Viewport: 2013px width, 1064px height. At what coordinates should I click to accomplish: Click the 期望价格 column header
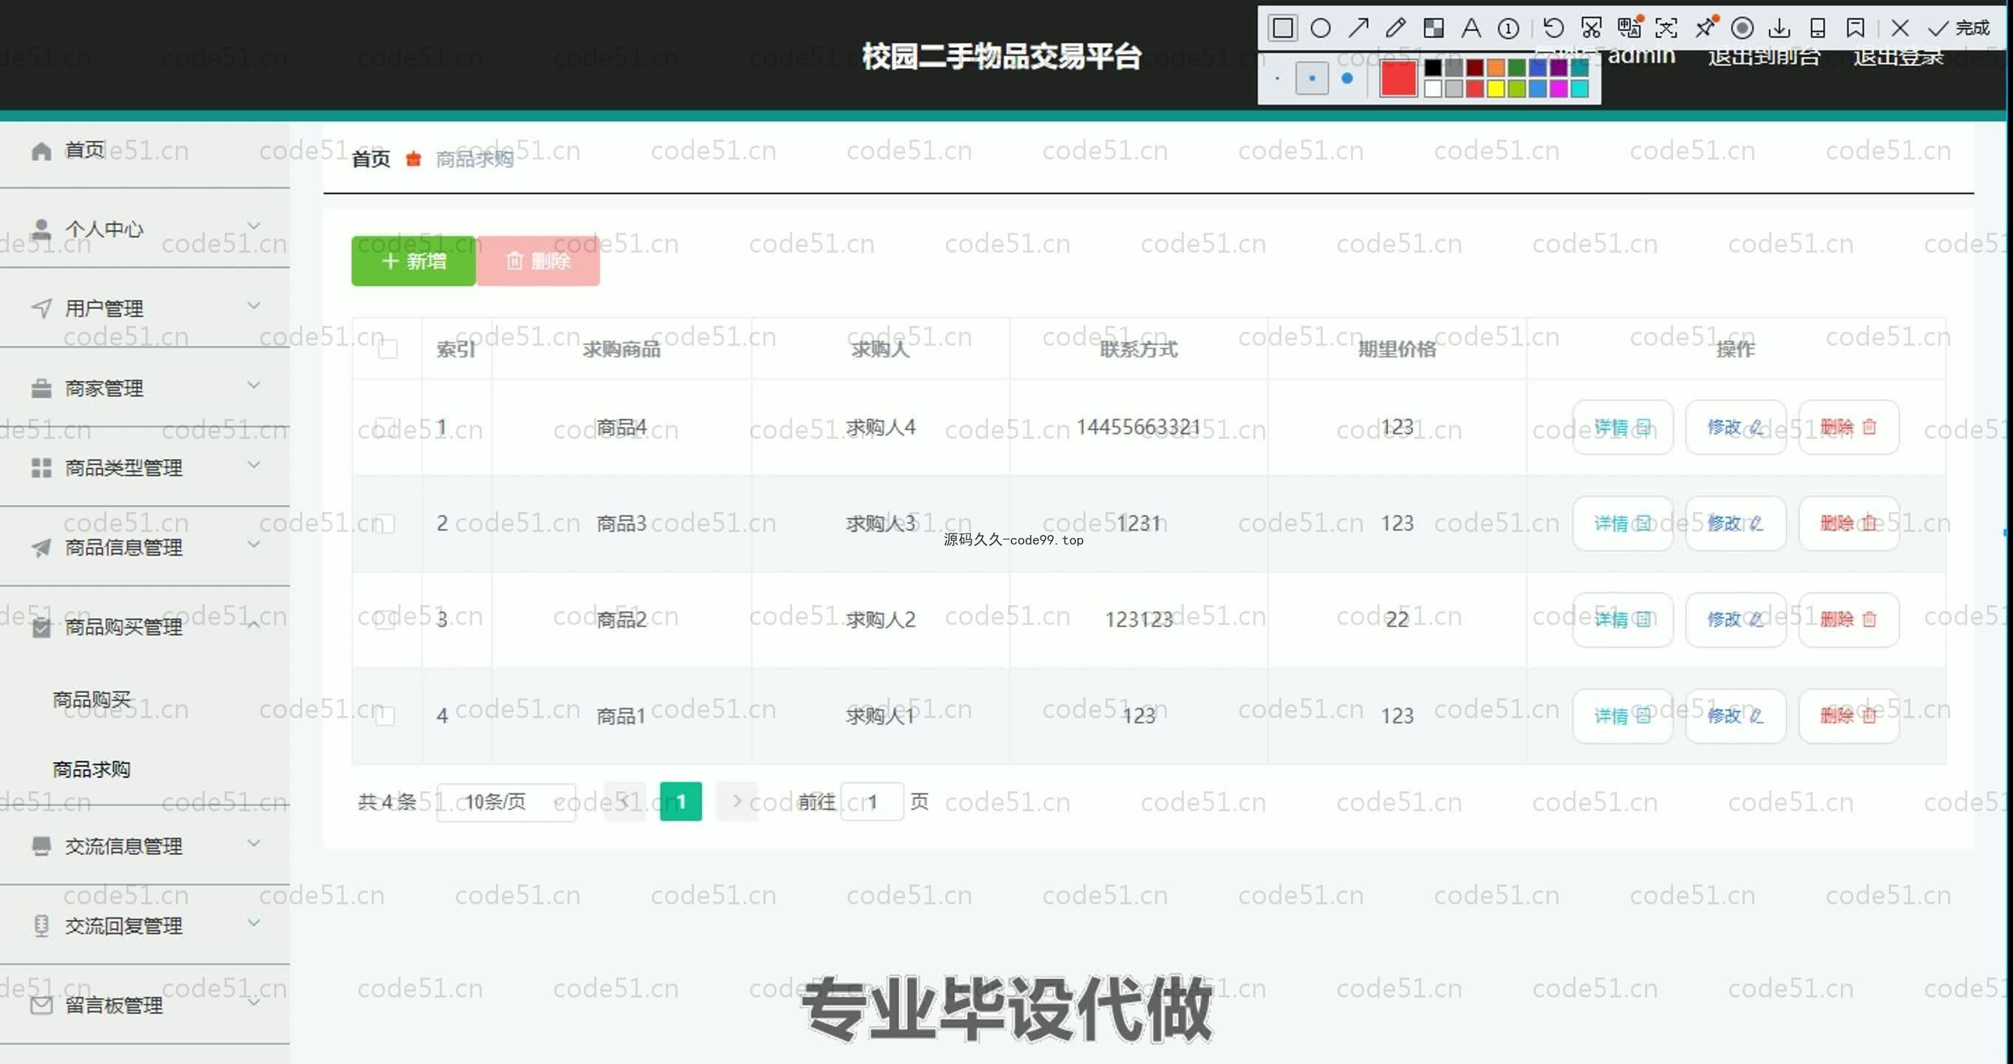[1397, 349]
